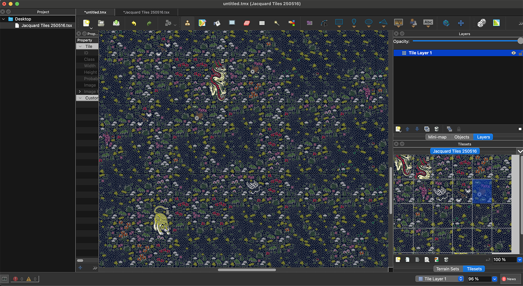Click Duplicate Layer button in Layers panel
This screenshot has height=286, width=523.
coord(427,129)
